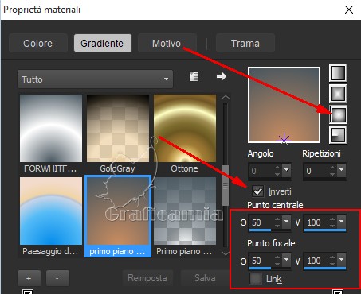Open the Tutto category dropdown
The height and width of the screenshot is (294, 361).
95,79
